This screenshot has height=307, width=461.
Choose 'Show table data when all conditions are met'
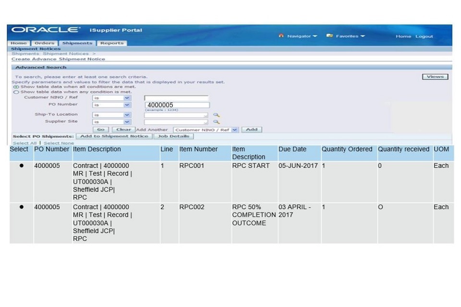point(16,87)
